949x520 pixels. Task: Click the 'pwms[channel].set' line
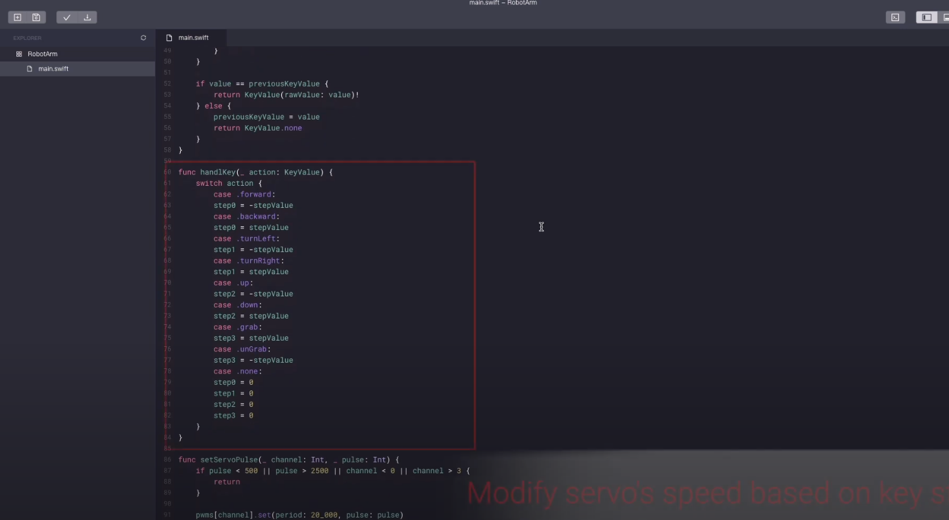300,515
